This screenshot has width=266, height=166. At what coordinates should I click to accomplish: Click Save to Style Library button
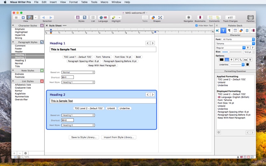[x=84, y=137]
